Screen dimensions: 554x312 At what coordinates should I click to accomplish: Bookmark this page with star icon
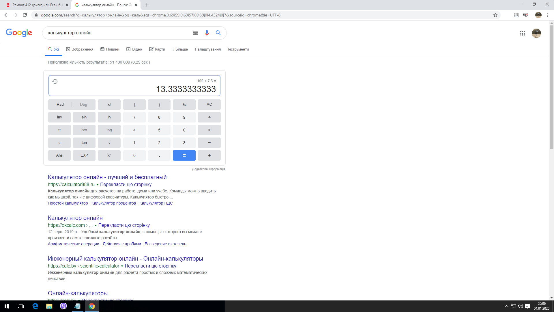(495, 15)
